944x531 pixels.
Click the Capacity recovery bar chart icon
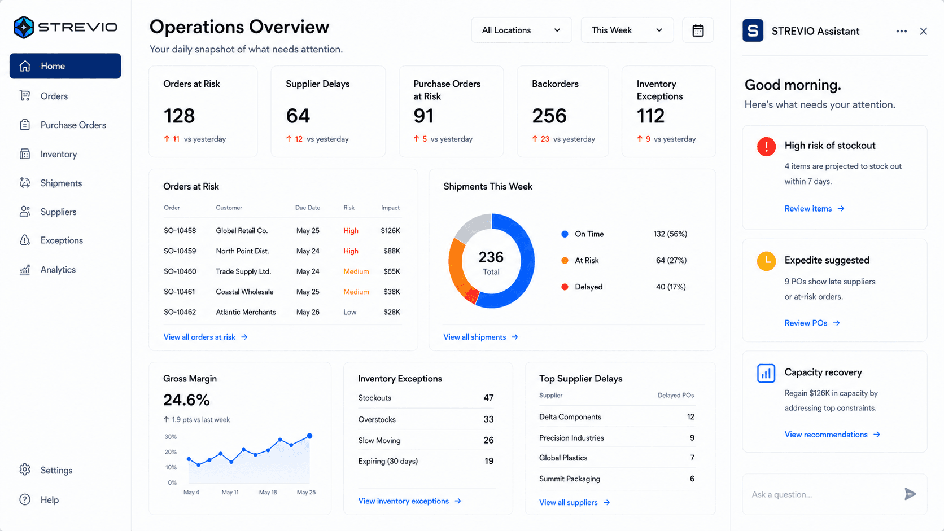(x=766, y=373)
